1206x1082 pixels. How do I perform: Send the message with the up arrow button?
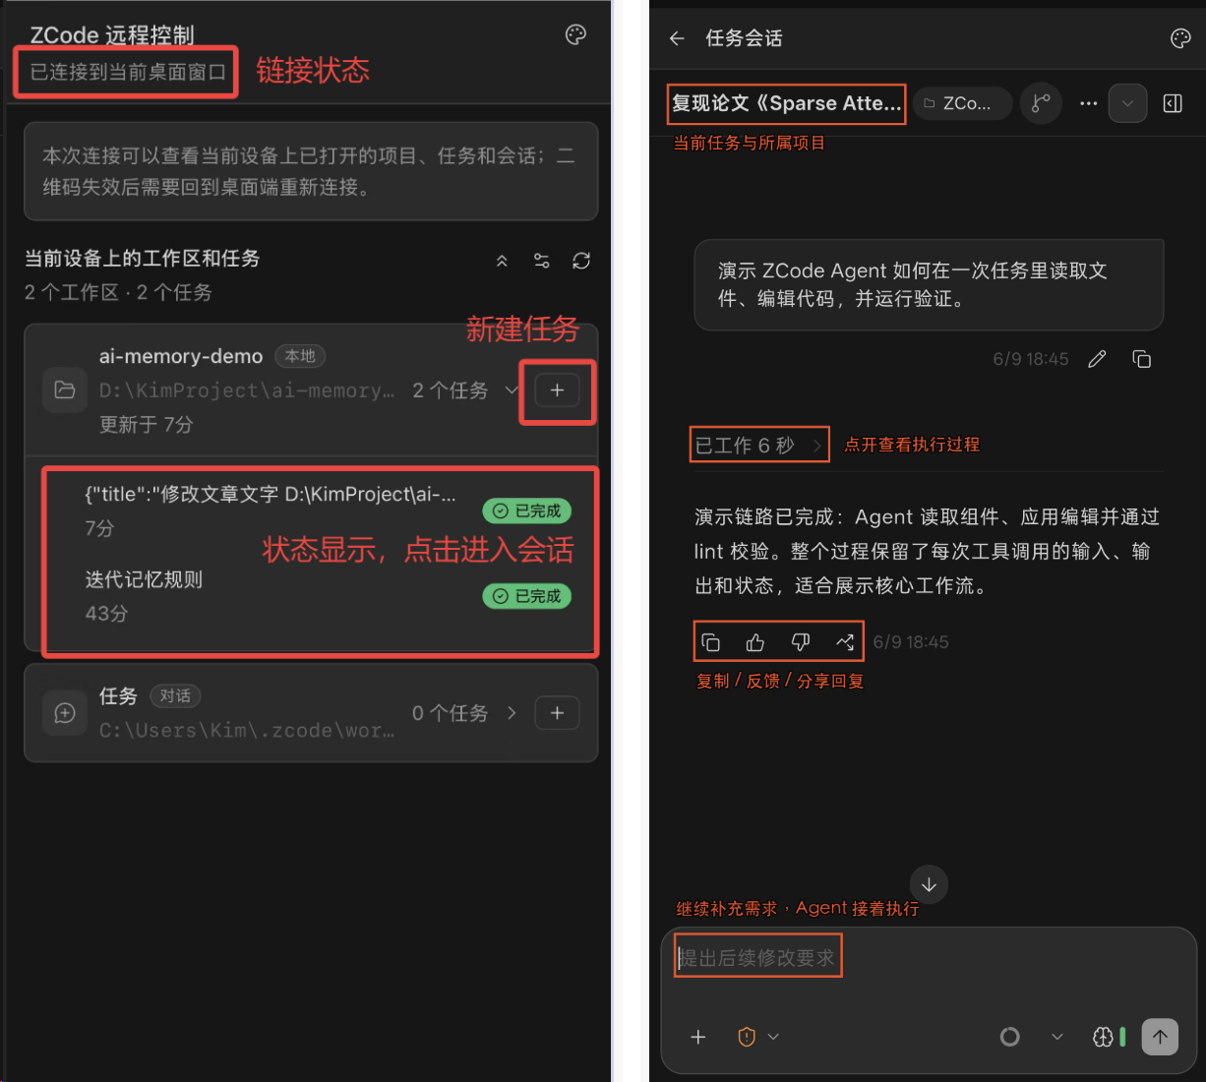pos(1160,1037)
